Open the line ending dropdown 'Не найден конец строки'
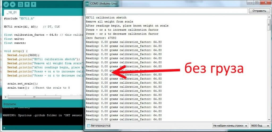Screen dimensions: 272x132 pyautogui.click(x=231, y=126)
